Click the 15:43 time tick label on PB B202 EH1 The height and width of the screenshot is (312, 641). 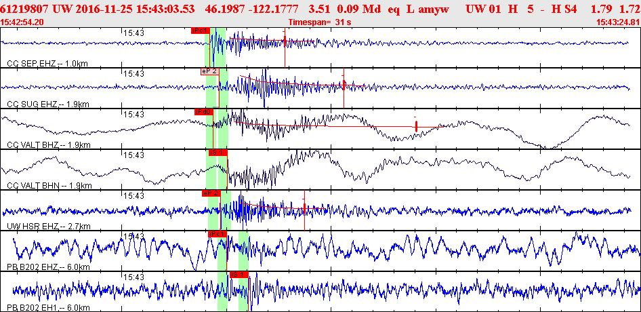pyautogui.click(x=133, y=277)
